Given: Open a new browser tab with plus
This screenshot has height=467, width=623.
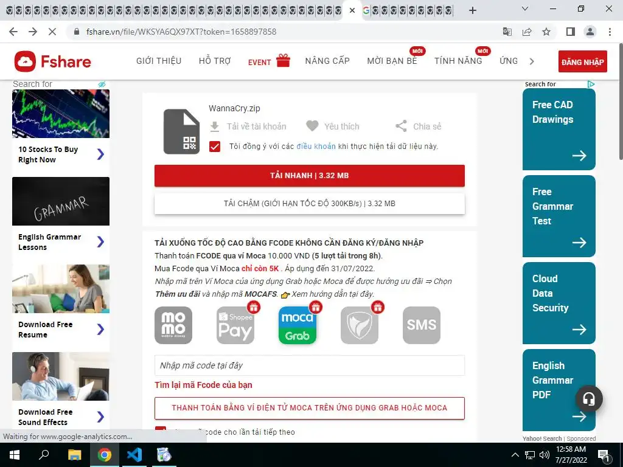Looking at the screenshot, I should tap(472, 10).
